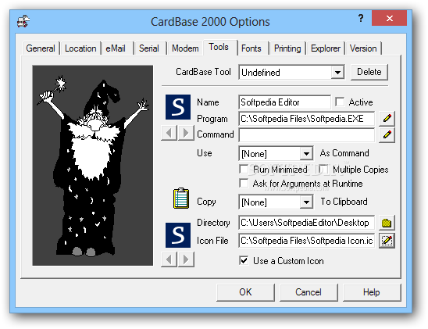Go to previous tool using left arrow near Command
The width and height of the screenshot is (428, 329).
[169, 133]
